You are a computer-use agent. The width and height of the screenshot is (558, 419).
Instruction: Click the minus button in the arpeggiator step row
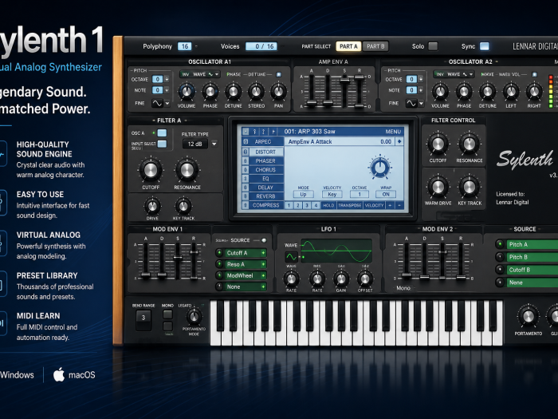click(x=399, y=205)
